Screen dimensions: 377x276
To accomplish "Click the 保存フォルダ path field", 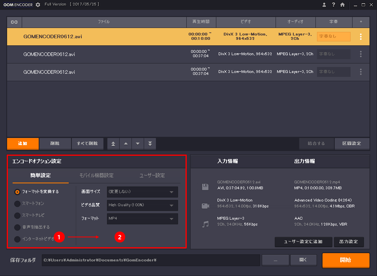I will click(x=151, y=260).
